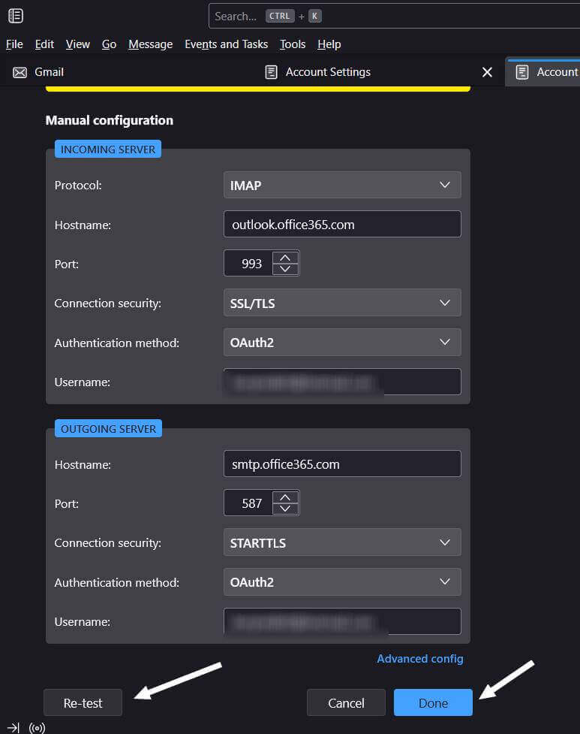This screenshot has height=734, width=580.
Task: Edit the smtp.office365.com hostname field
Action: 342,464
